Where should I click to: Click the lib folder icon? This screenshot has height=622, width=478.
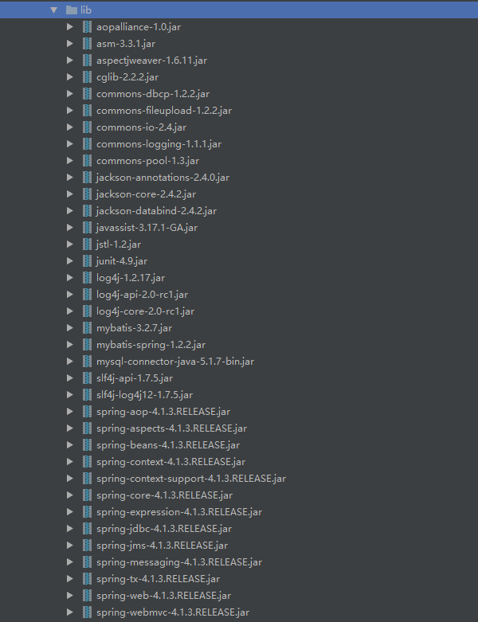[72, 10]
